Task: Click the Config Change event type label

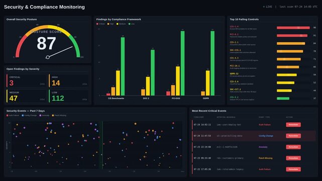Action: [x=266, y=136]
